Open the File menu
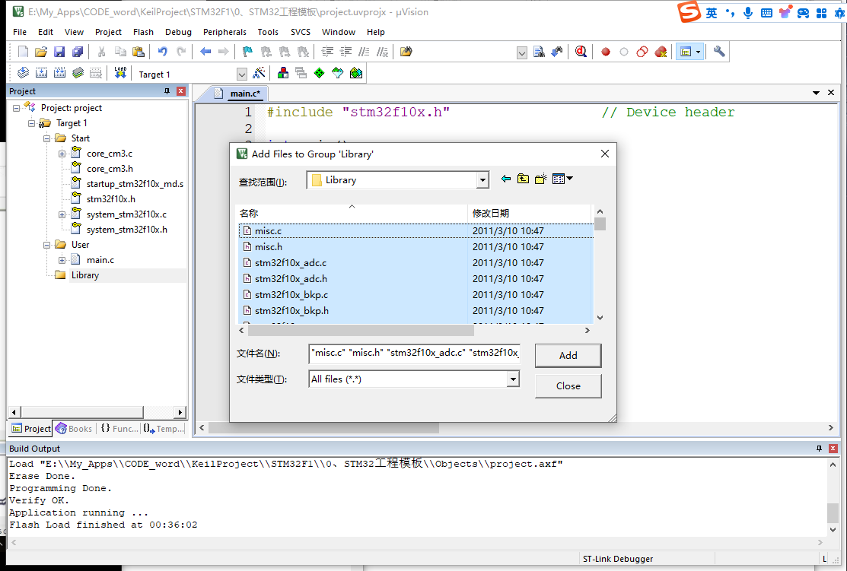 pos(20,32)
